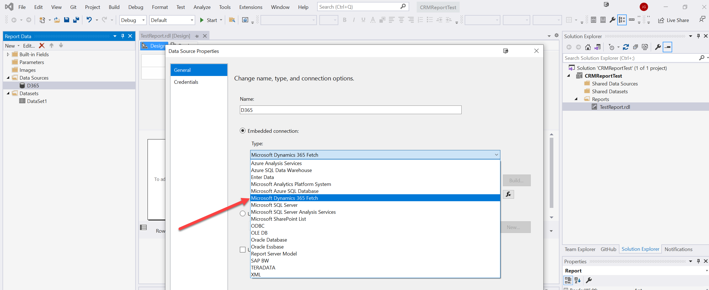Collapse the Reports folder node
The height and width of the screenshot is (290, 709).
tap(576, 99)
